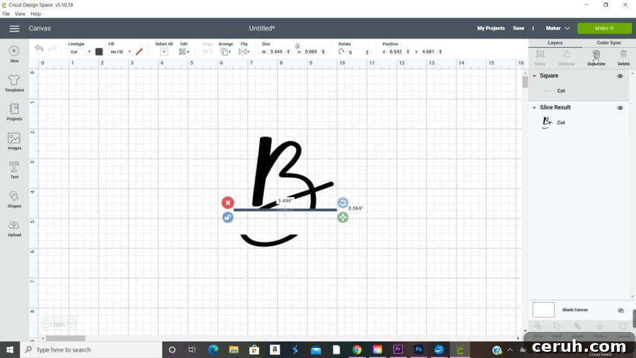Click the rotate handle on selection

click(x=343, y=203)
